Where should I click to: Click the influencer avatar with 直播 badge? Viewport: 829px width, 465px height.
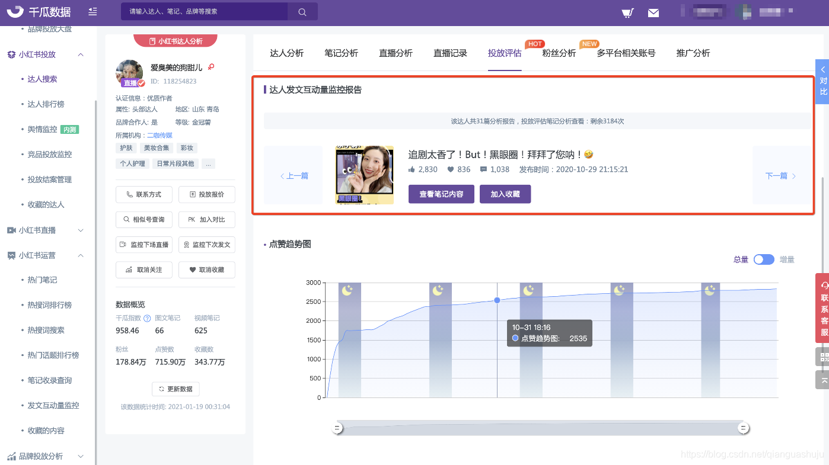click(129, 73)
